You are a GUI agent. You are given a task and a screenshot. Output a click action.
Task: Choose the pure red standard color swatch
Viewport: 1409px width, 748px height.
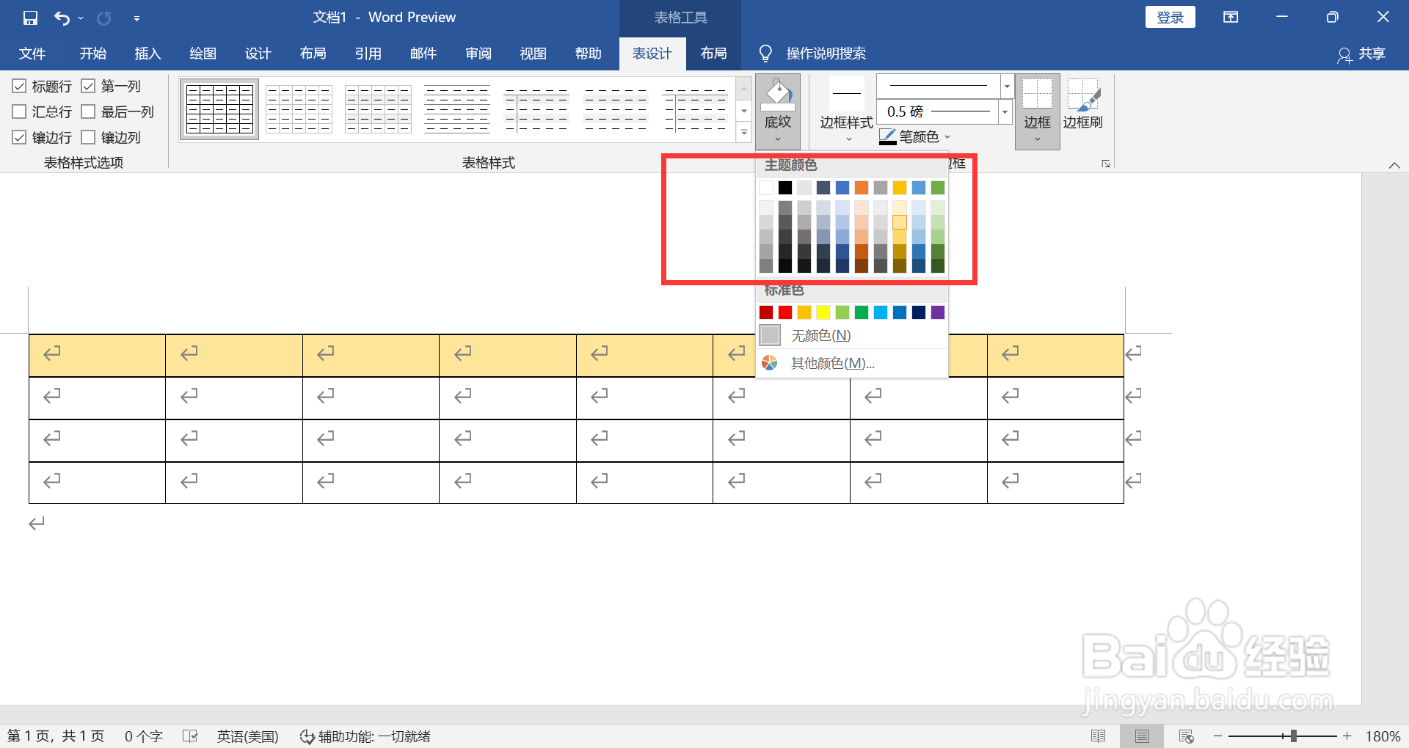point(785,312)
